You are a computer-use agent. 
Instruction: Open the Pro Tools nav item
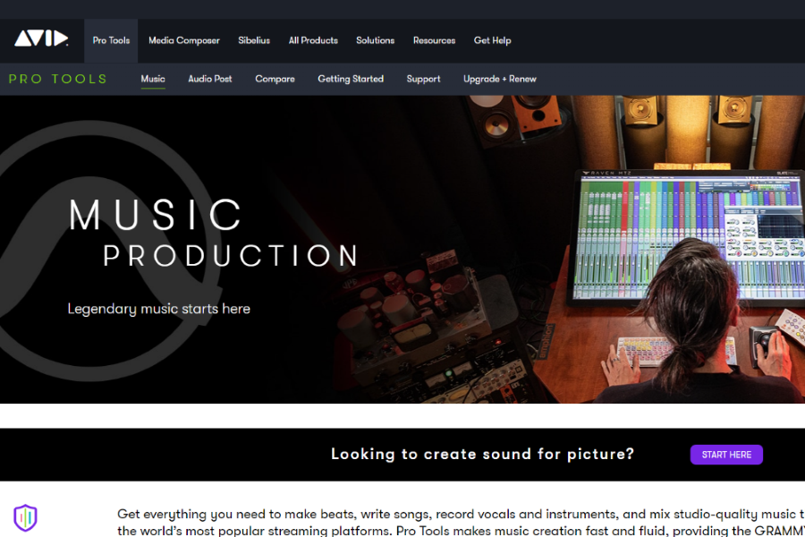point(111,40)
